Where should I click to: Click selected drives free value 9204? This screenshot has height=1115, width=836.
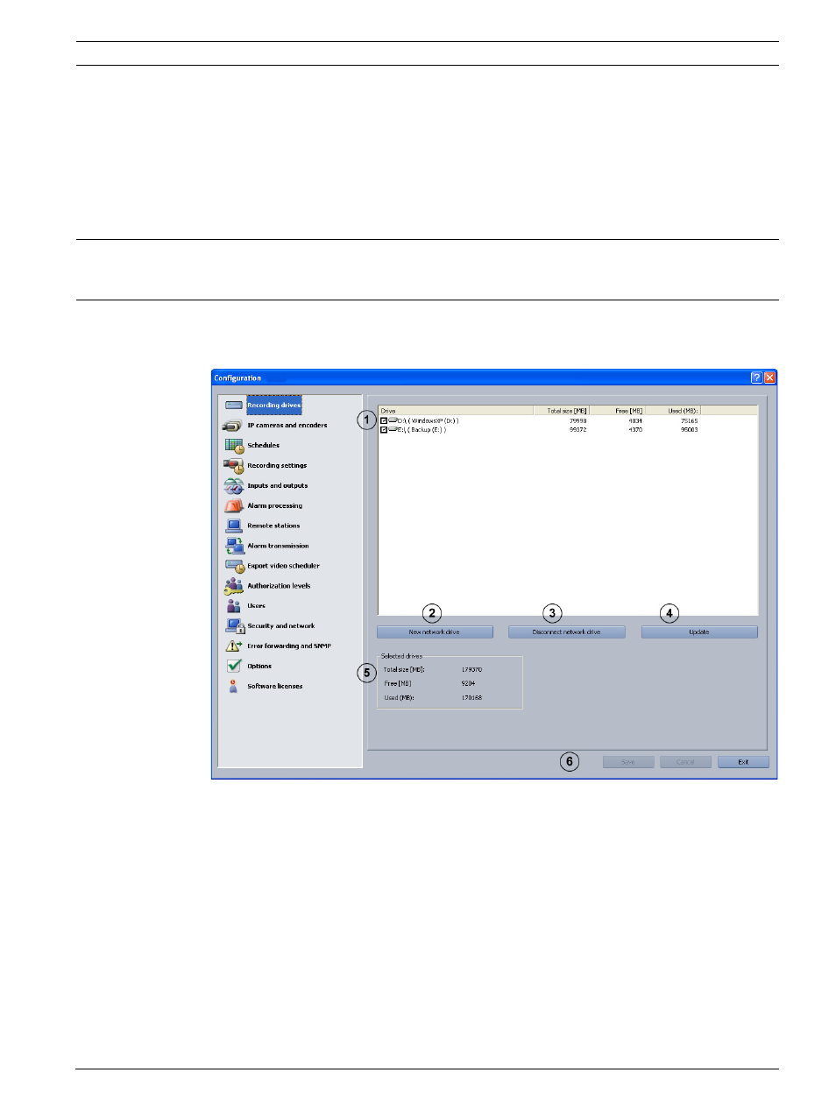[468, 684]
